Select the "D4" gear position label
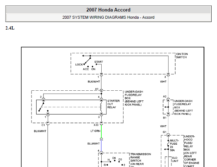This screenshot has width=217, height=167. [114, 158]
